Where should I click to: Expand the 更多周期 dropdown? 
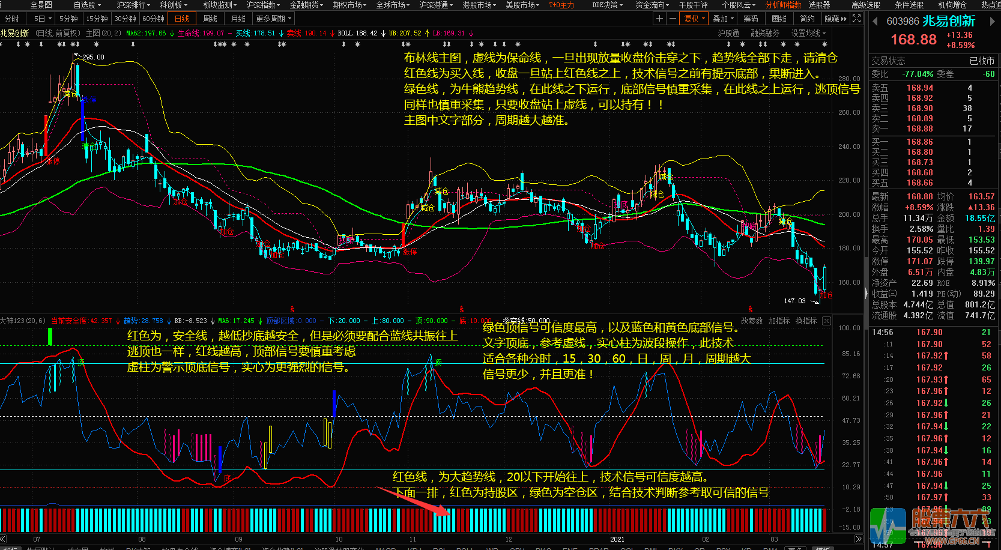click(273, 19)
